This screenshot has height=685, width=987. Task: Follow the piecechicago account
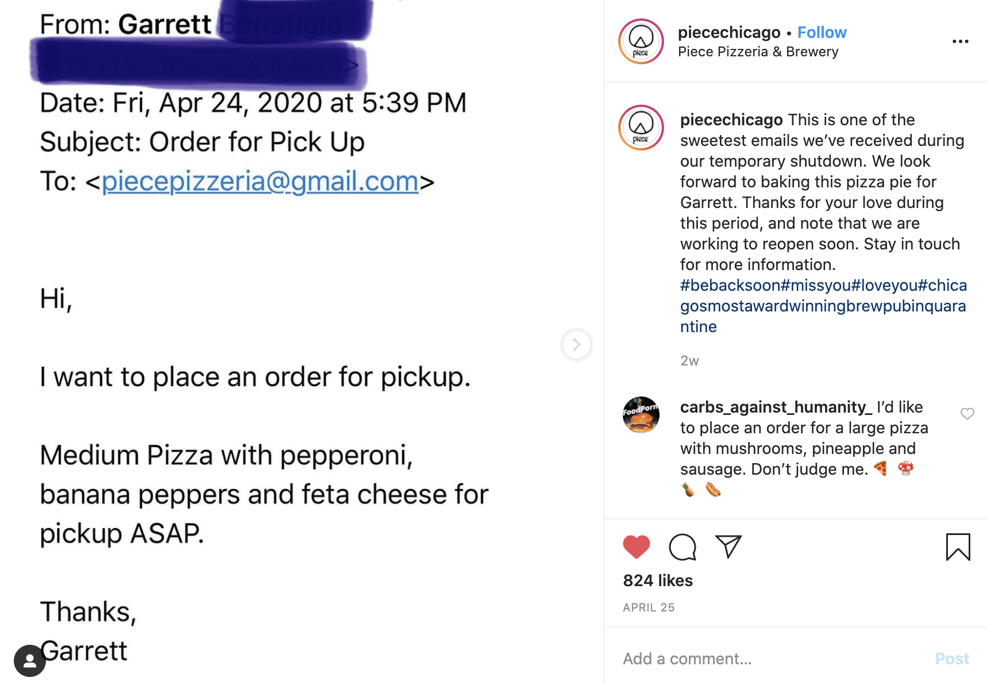click(822, 32)
